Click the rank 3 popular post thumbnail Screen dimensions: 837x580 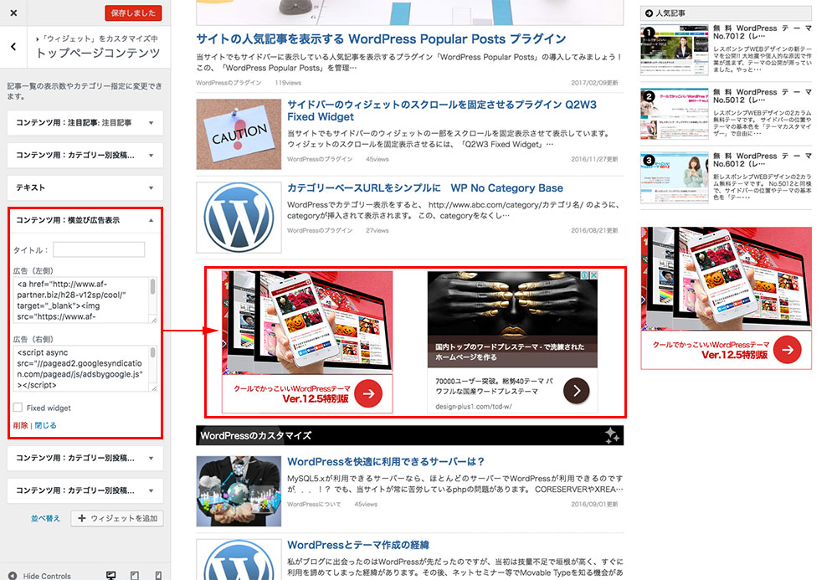coord(675,177)
